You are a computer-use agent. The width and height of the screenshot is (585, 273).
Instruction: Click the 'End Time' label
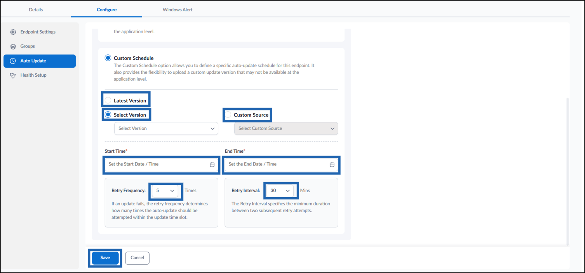click(234, 151)
